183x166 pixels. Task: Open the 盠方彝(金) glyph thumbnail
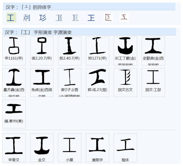(14, 82)
